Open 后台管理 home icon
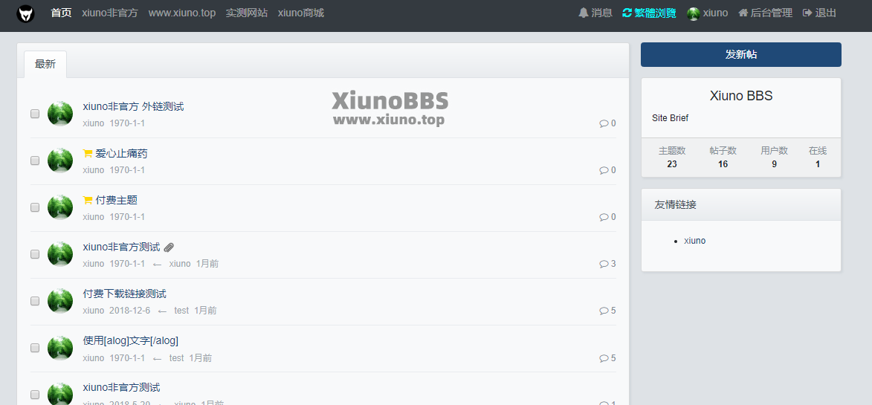 (743, 13)
